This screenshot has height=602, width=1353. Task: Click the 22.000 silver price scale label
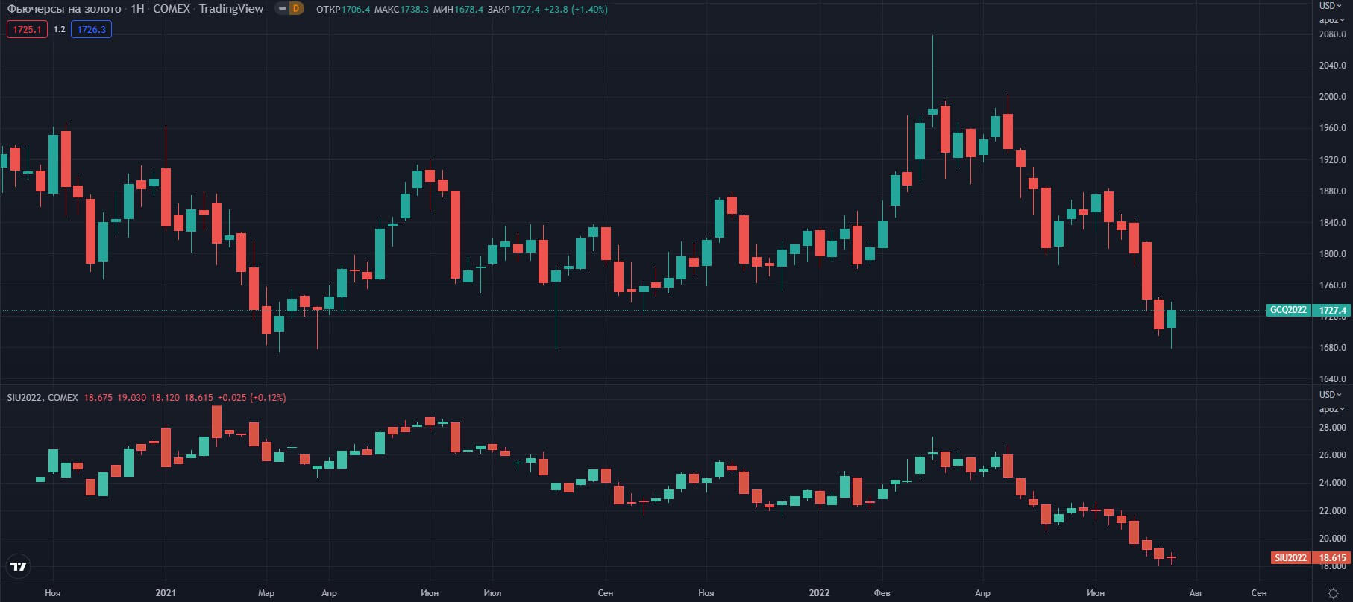[x=1332, y=511]
